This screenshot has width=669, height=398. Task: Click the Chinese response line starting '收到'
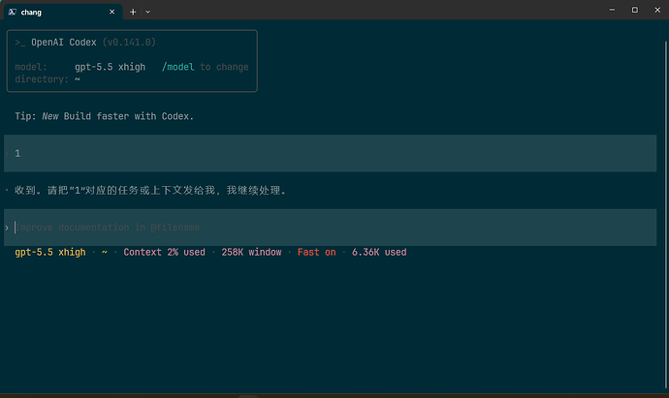click(x=149, y=190)
